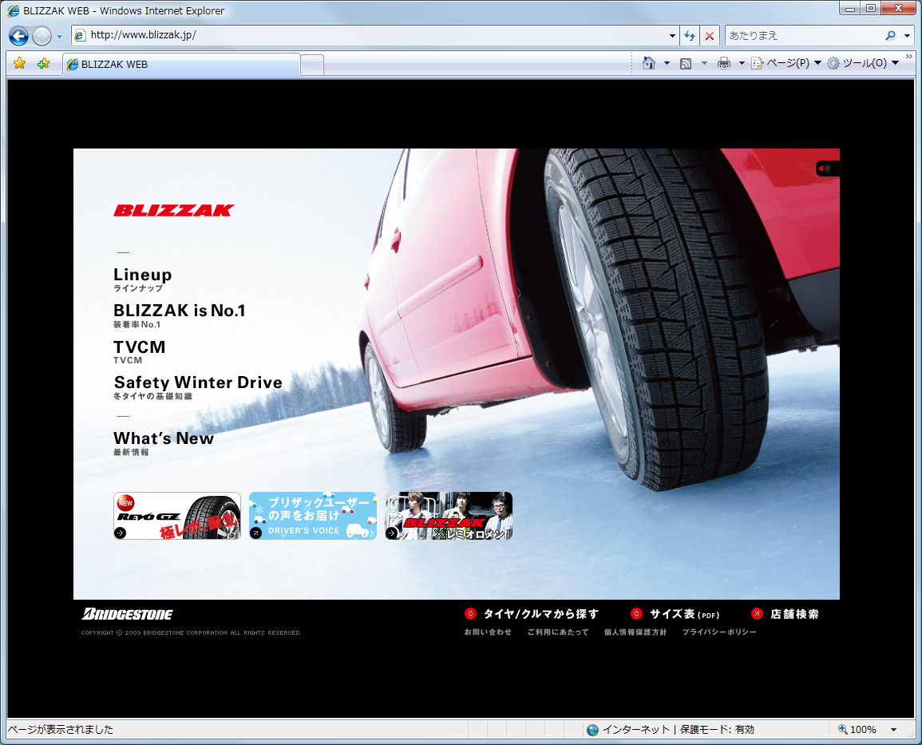
Task: Click the search box labeled あたりまえ
Action: click(803, 35)
